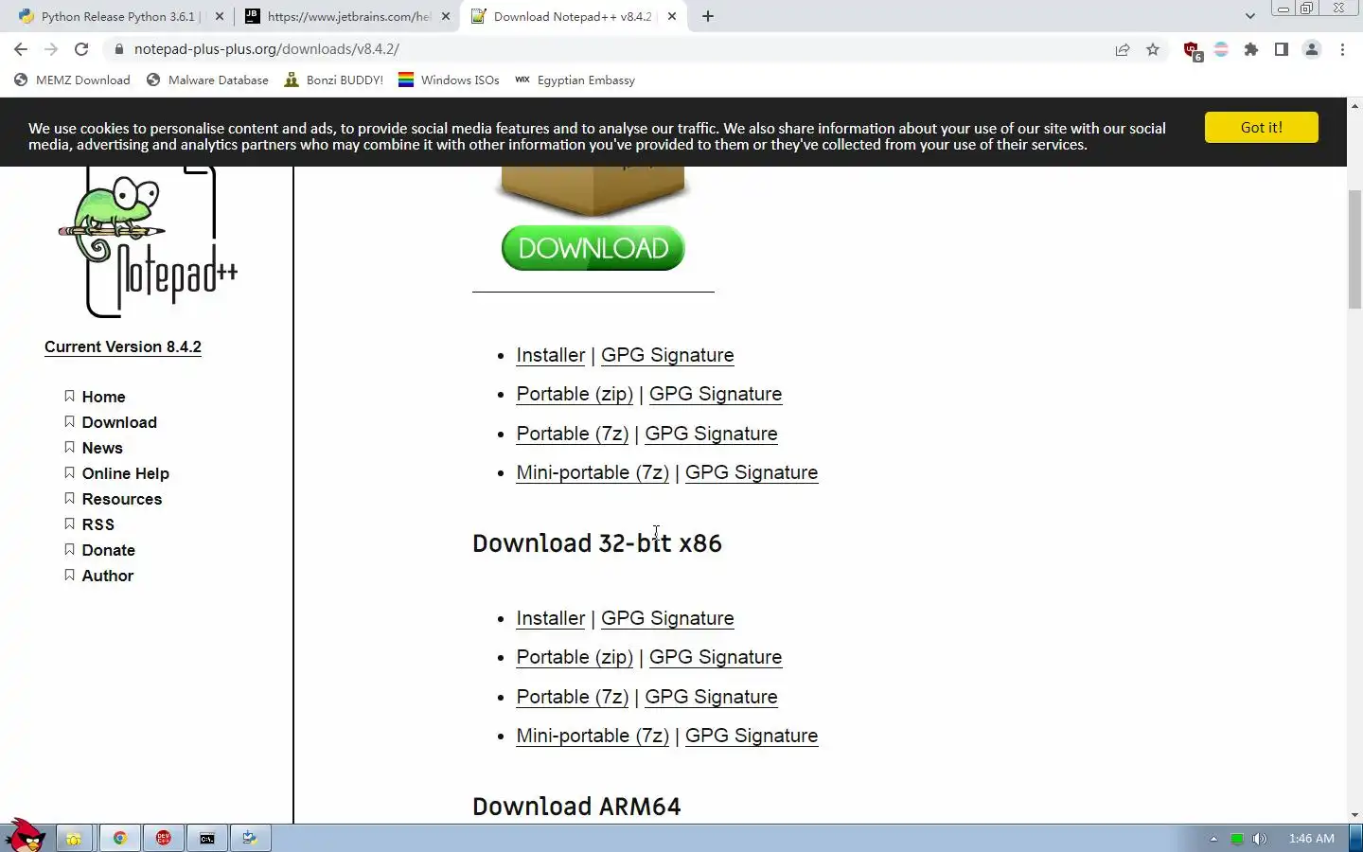Open Donate in sidebar
Viewport: 1363px width, 852px height.
pos(108,550)
